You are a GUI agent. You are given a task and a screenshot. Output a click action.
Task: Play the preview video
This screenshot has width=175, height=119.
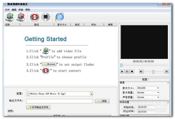(122, 71)
